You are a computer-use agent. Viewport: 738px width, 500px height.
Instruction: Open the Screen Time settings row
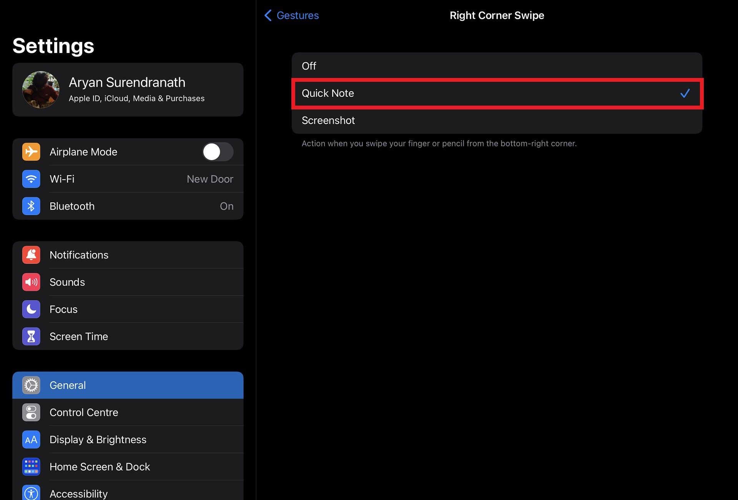pyautogui.click(x=128, y=337)
